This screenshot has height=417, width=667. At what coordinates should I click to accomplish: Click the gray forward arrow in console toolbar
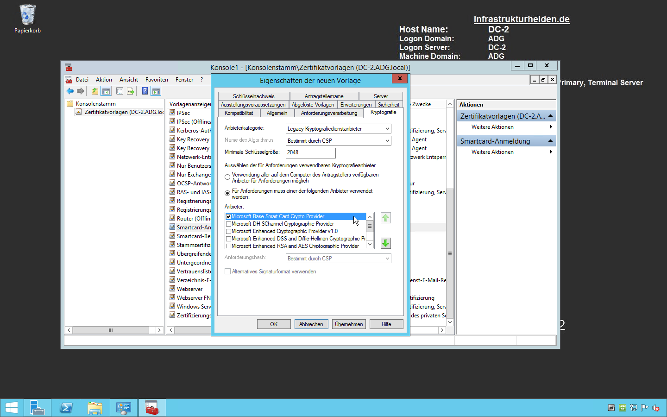click(81, 91)
